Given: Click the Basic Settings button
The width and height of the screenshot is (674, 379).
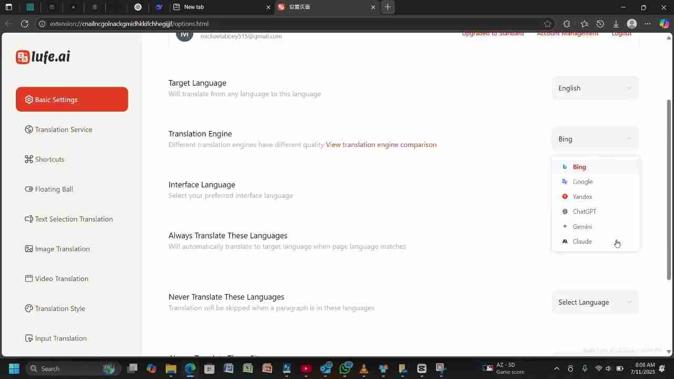Looking at the screenshot, I should click(72, 99).
